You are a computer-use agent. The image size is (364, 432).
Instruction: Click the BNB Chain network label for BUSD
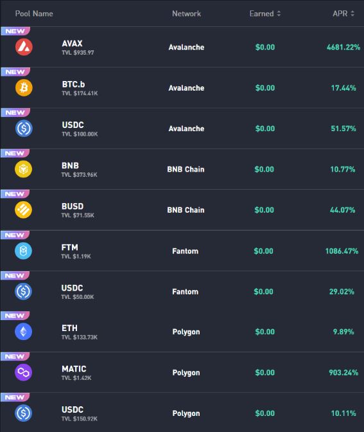click(x=186, y=210)
